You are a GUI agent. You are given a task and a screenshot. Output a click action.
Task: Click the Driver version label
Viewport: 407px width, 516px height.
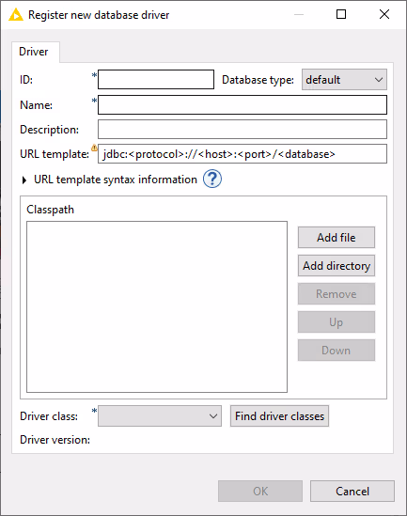(55, 440)
